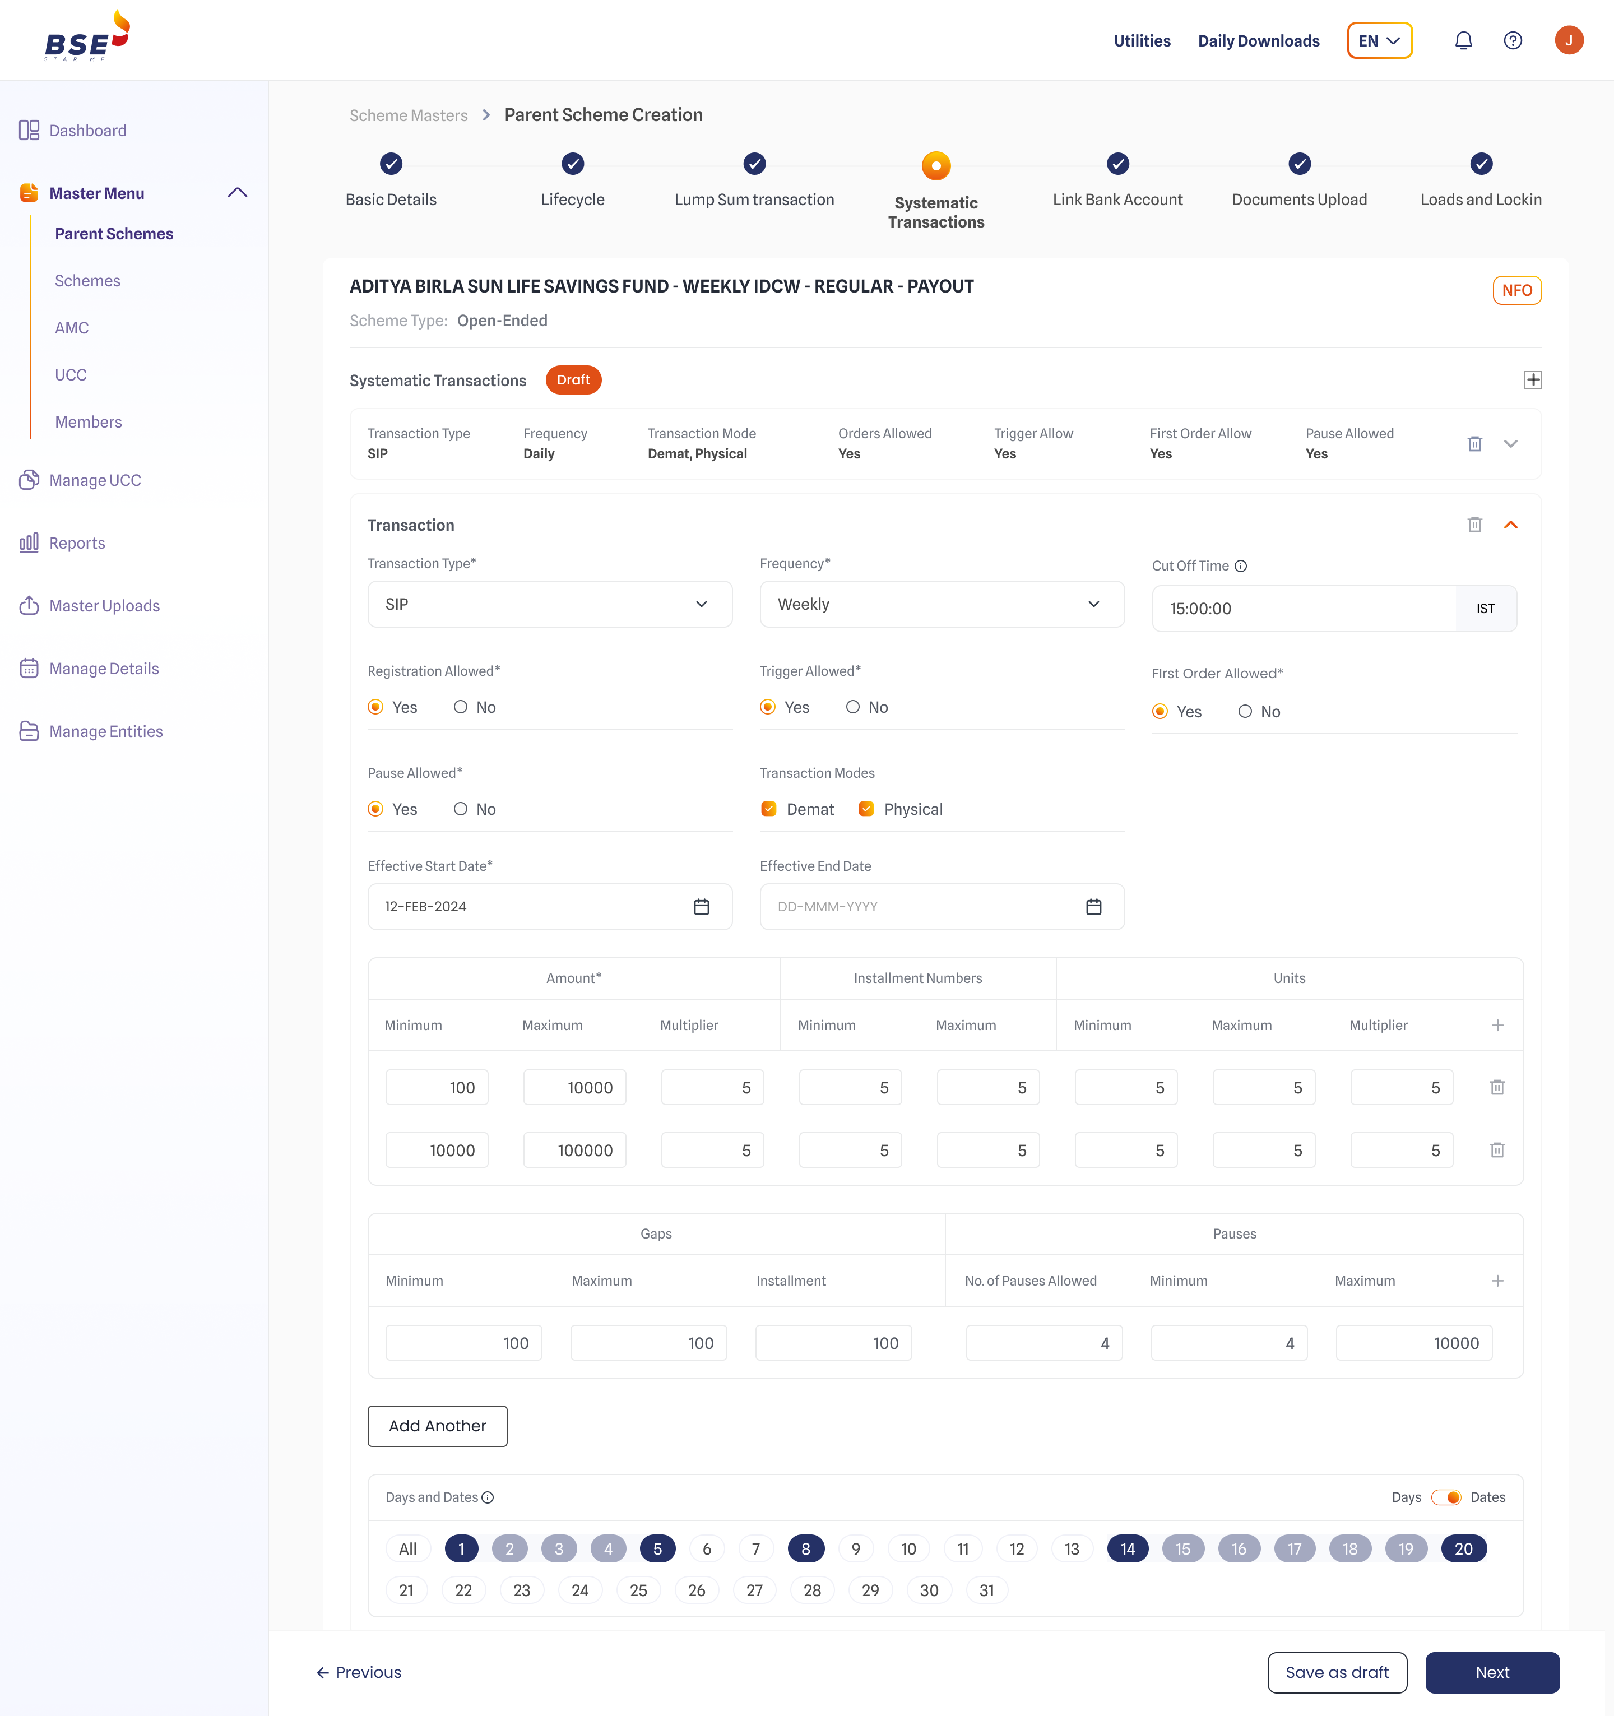Uncheck the Demat transaction mode
Image resolution: width=1614 pixels, height=1716 pixels.
point(768,809)
